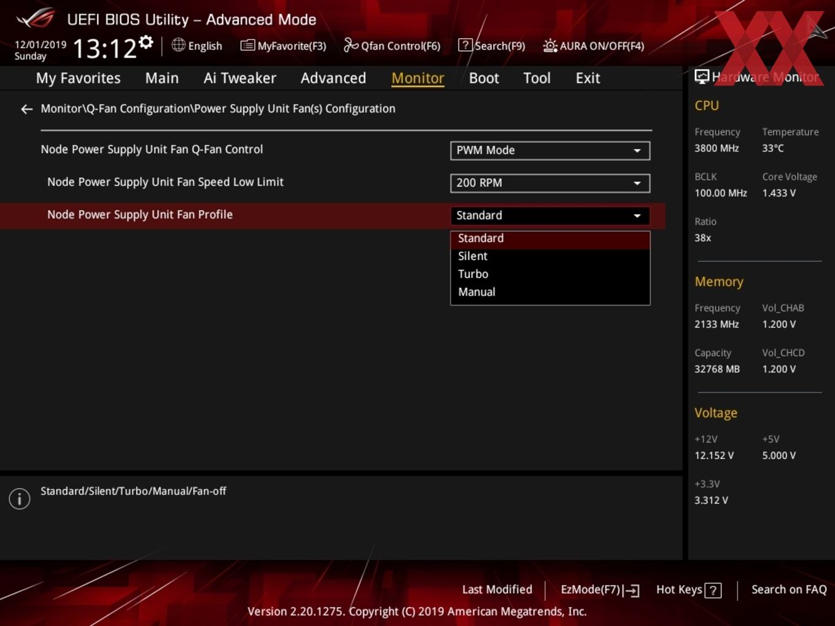Collapse the Fan Profile Standard dropdown
The width and height of the screenshot is (835, 626).
point(550,215)
